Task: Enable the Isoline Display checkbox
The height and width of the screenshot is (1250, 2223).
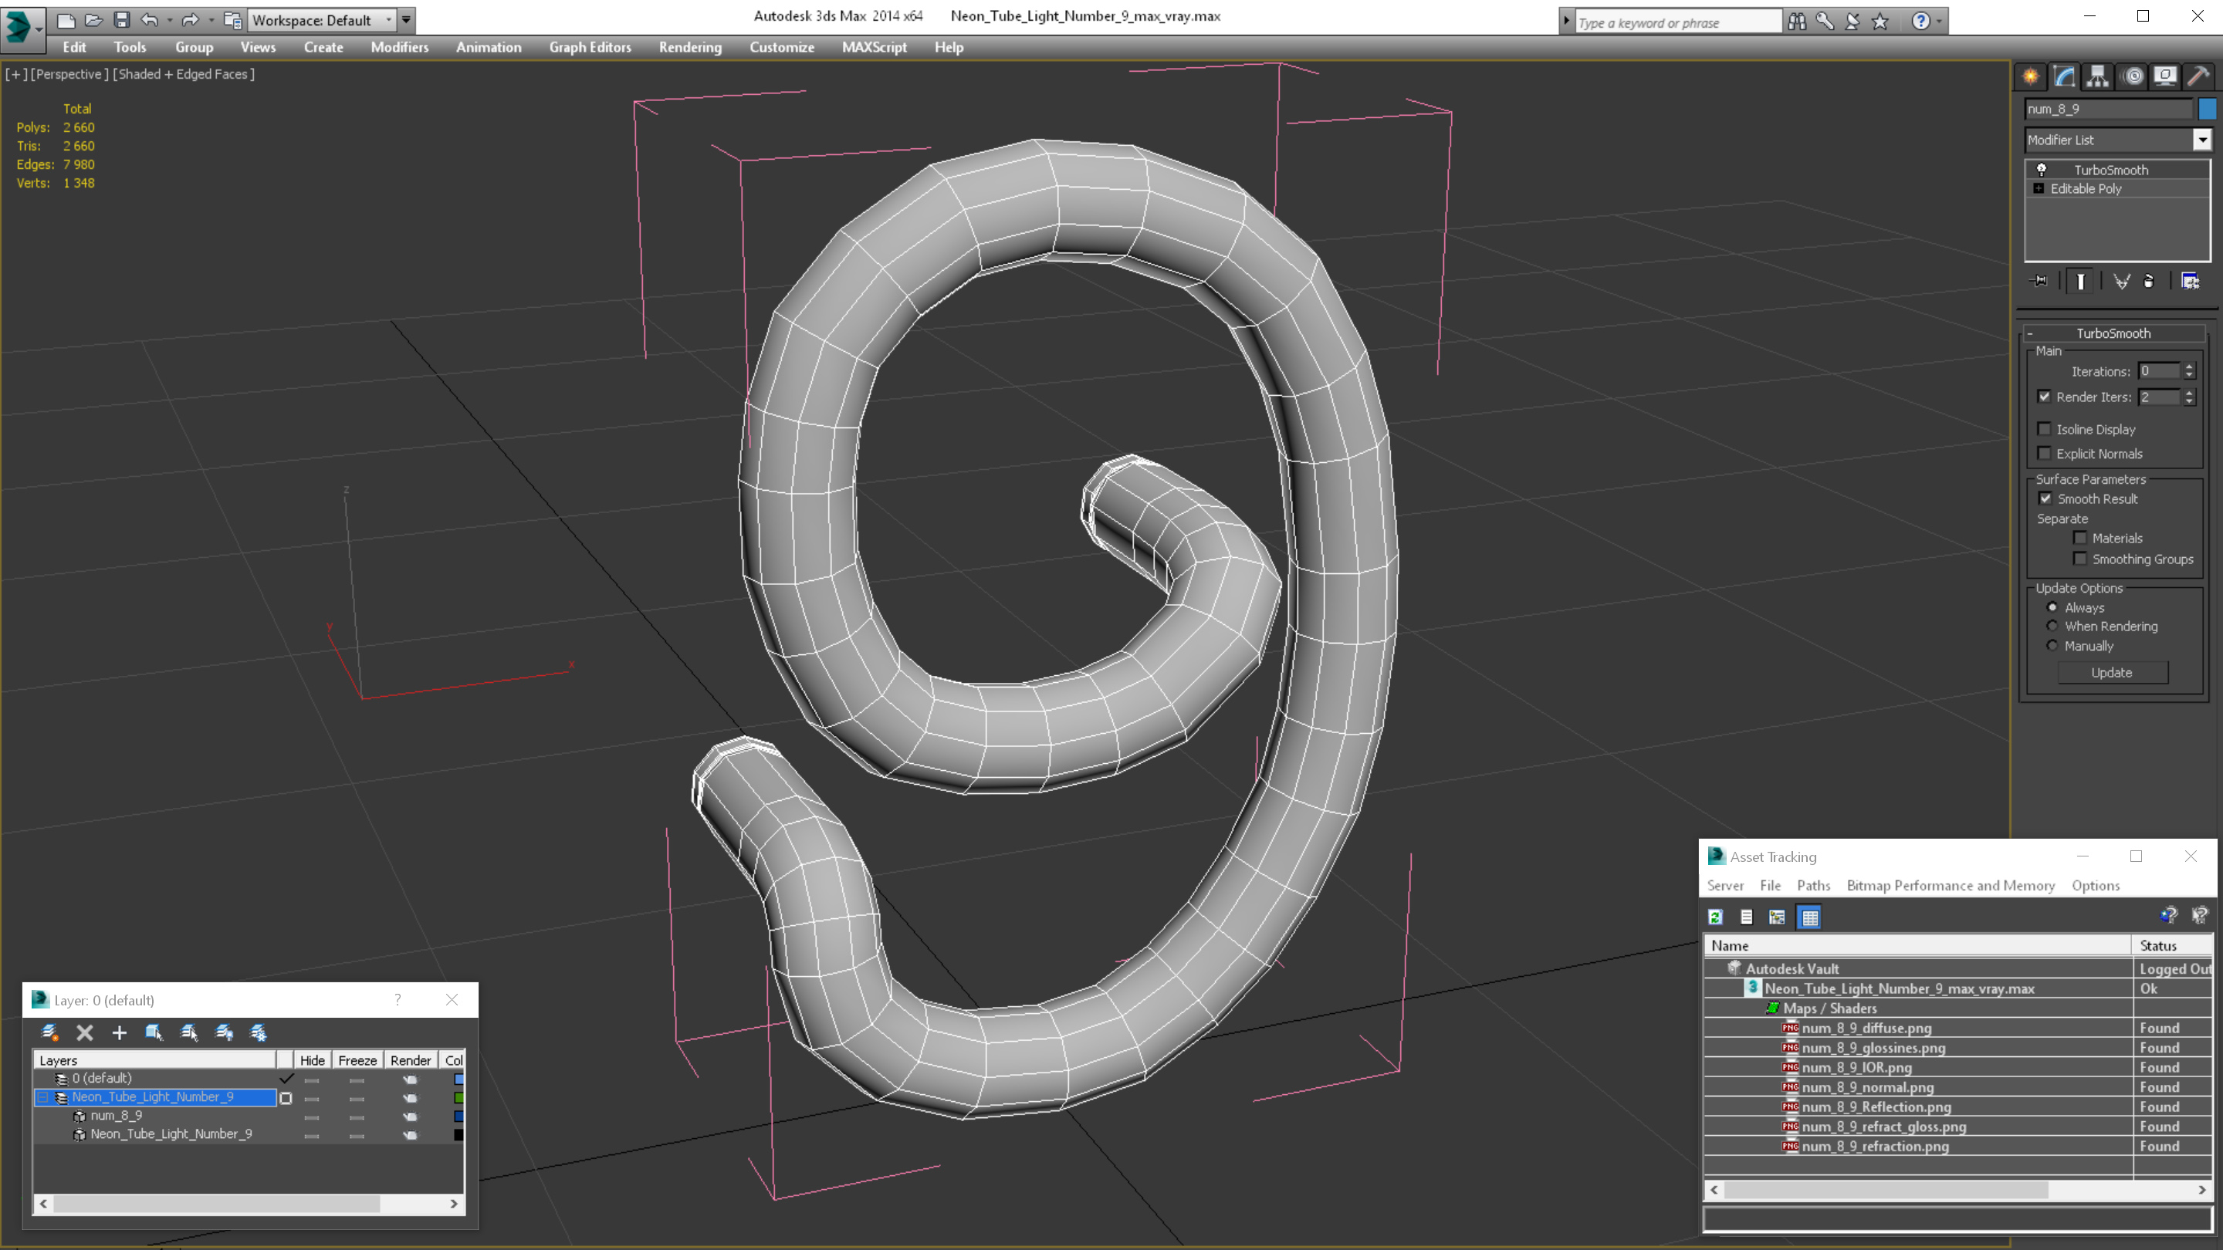Action: click(2045, 429)
